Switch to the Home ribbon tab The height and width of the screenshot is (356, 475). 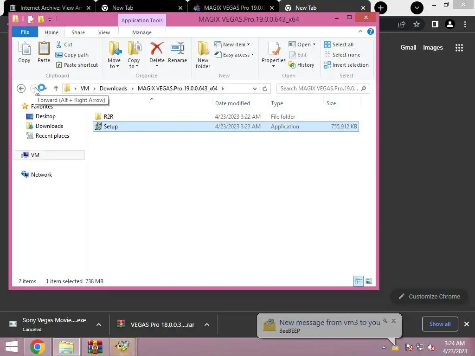51,32
